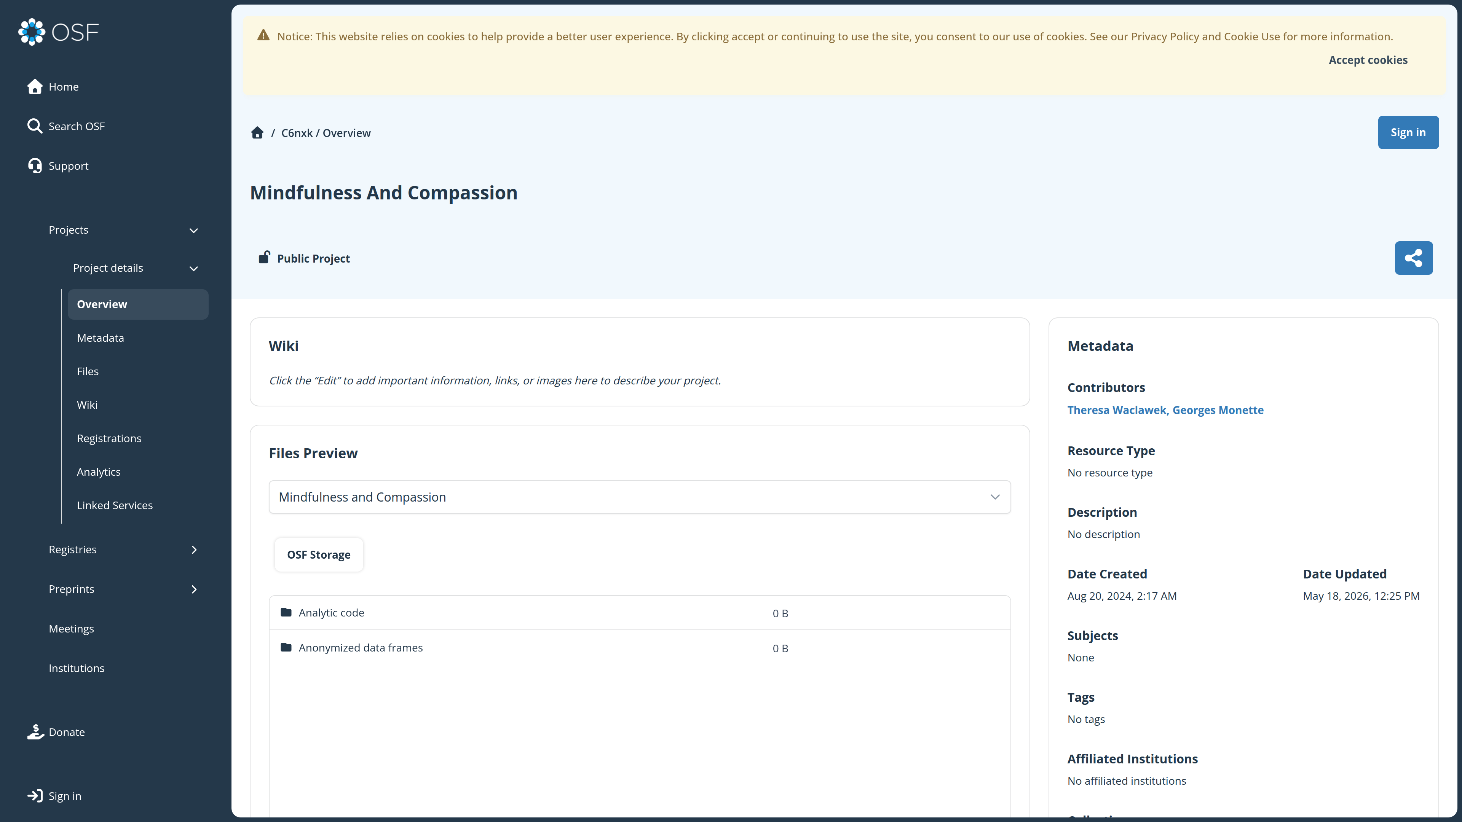
Task: Accept cookies in the notice banner
Action: (1368, 60)
